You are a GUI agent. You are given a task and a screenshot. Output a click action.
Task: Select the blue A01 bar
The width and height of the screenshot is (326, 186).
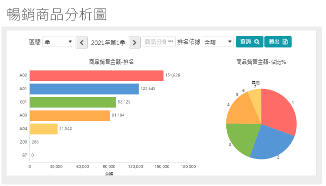(x=84, y=89)
